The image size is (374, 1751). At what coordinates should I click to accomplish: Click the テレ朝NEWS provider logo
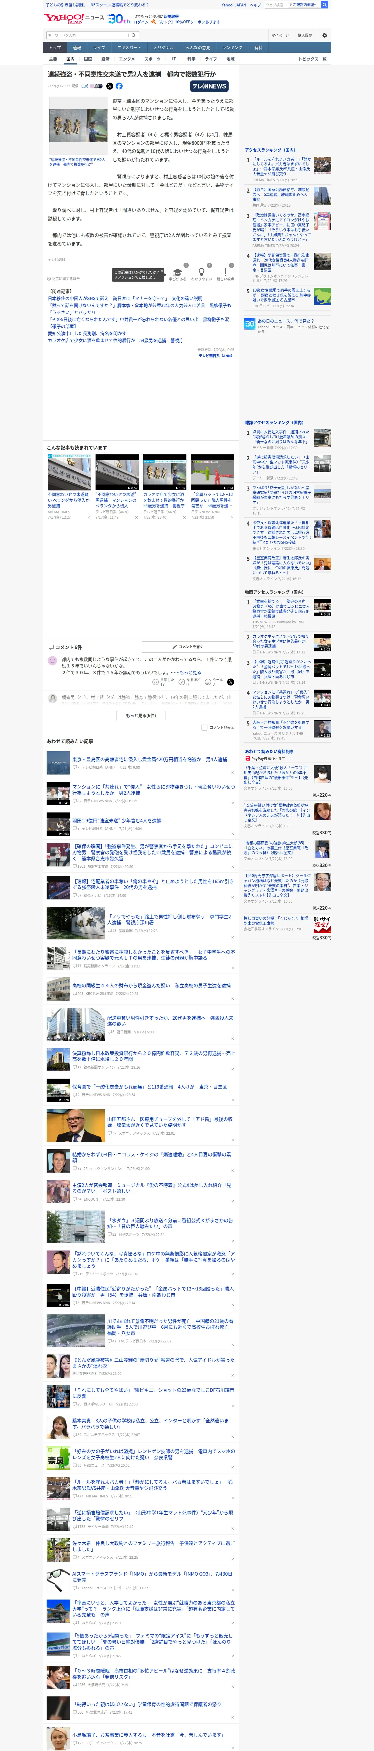[209, 86]
